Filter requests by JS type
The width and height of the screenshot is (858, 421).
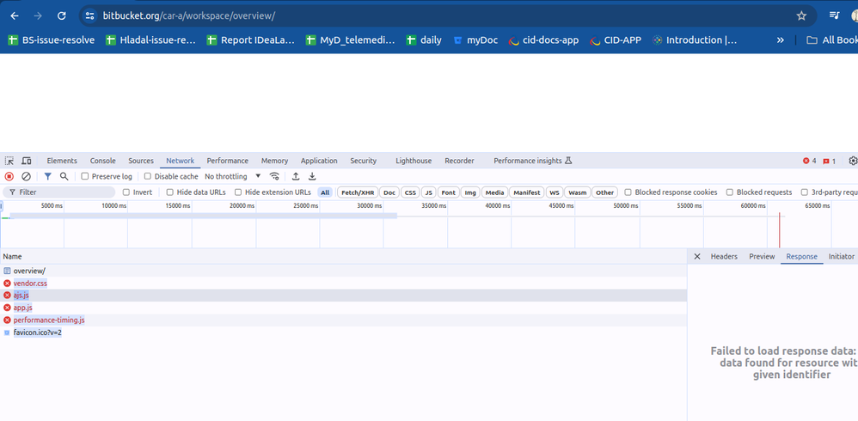[x=429, y=192]
